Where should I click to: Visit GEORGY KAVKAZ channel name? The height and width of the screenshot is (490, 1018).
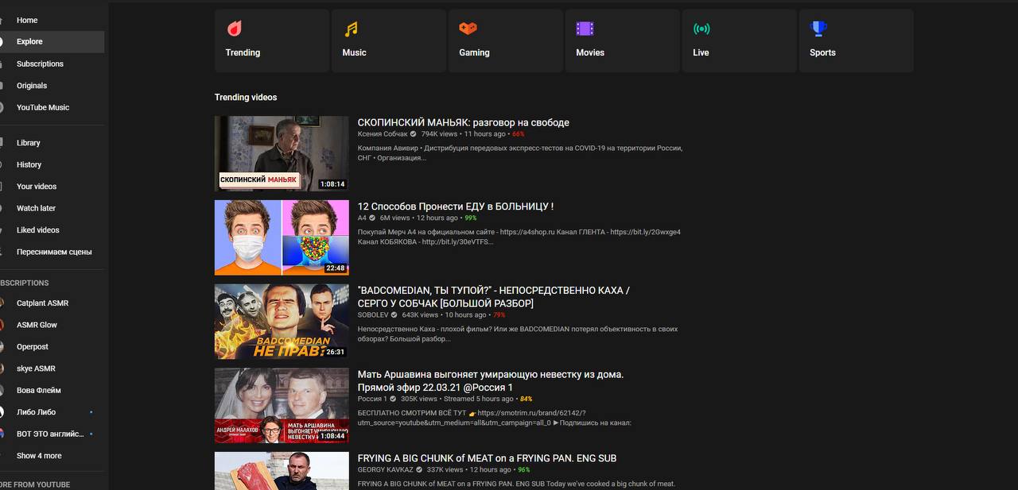(x=386, y=470)
